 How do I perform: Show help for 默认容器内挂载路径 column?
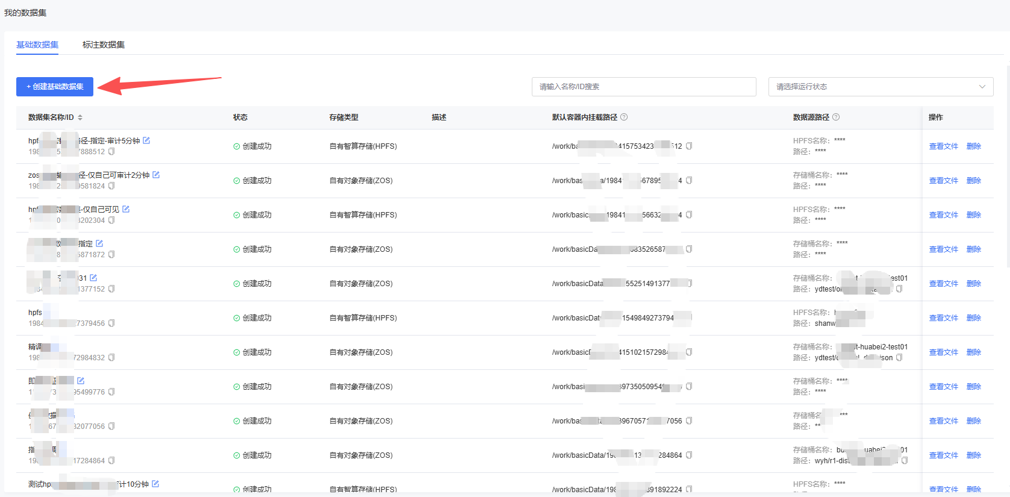point(624,117)
